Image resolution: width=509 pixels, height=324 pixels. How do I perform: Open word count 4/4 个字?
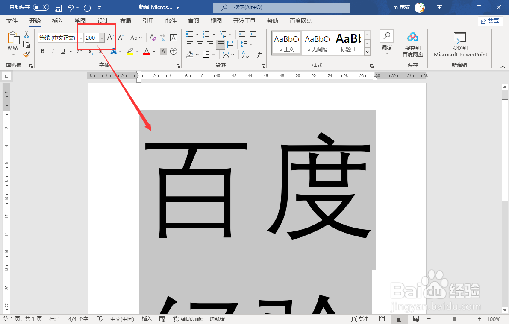click(x=78, y=319)
